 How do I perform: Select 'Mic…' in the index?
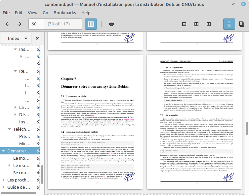coord(25,144)
